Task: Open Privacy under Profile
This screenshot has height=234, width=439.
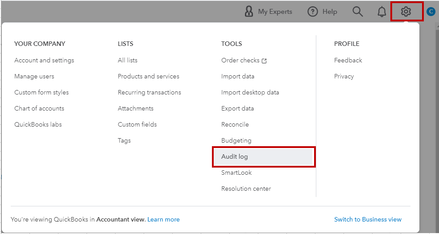Action: tap(344, 76)
